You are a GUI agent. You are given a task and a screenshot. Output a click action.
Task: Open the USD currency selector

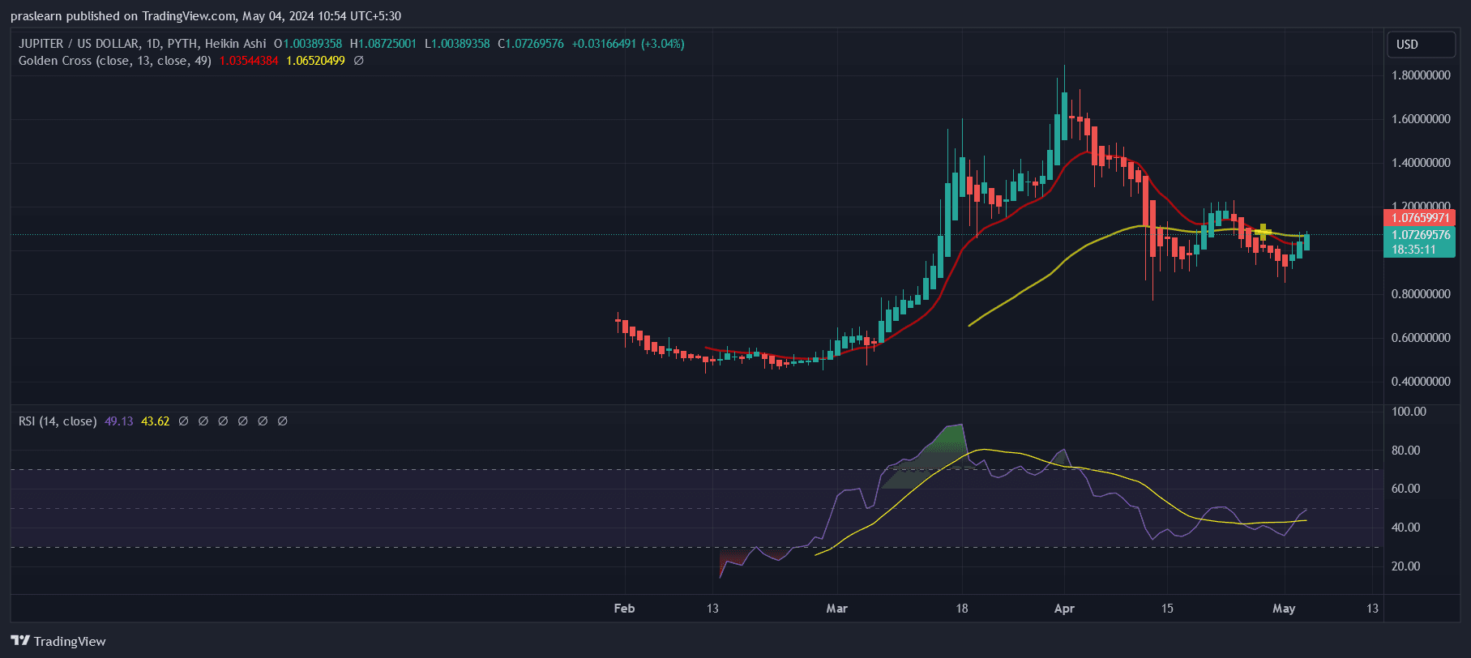(x=1421, y=45)
